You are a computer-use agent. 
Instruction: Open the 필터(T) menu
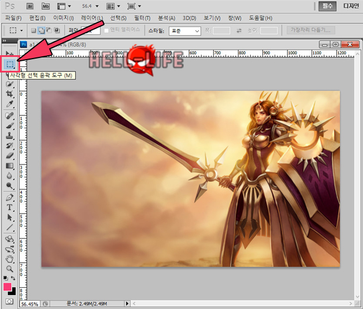142,18
